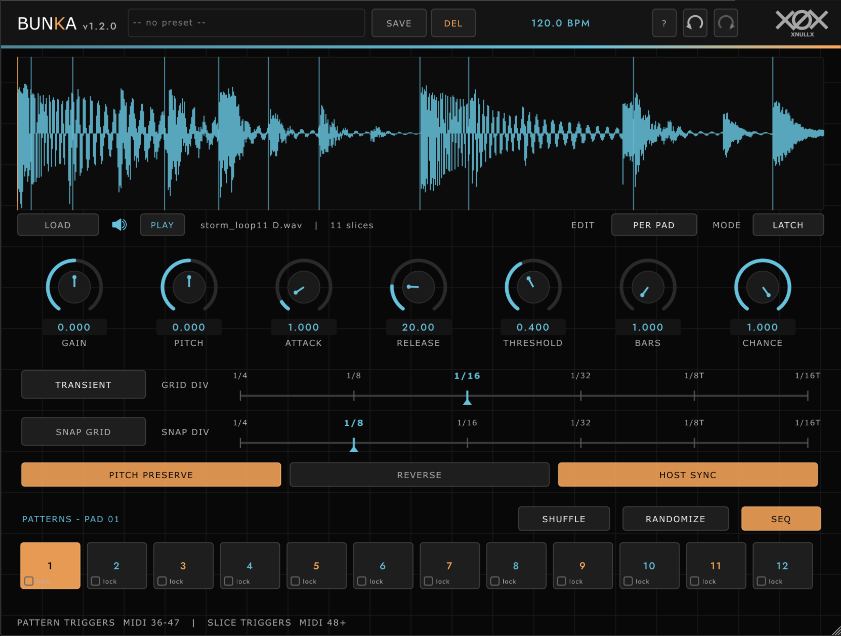Check the lock box on pad 2

click(x=95, y=581)
